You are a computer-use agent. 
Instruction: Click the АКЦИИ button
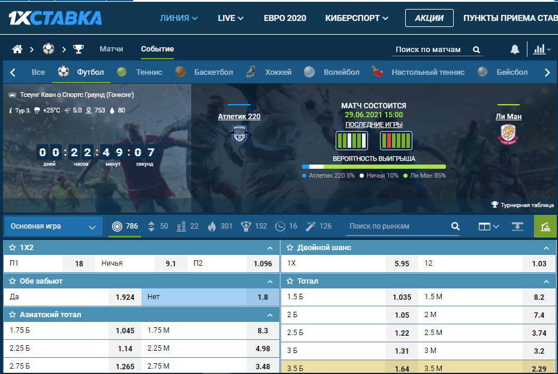429,18
